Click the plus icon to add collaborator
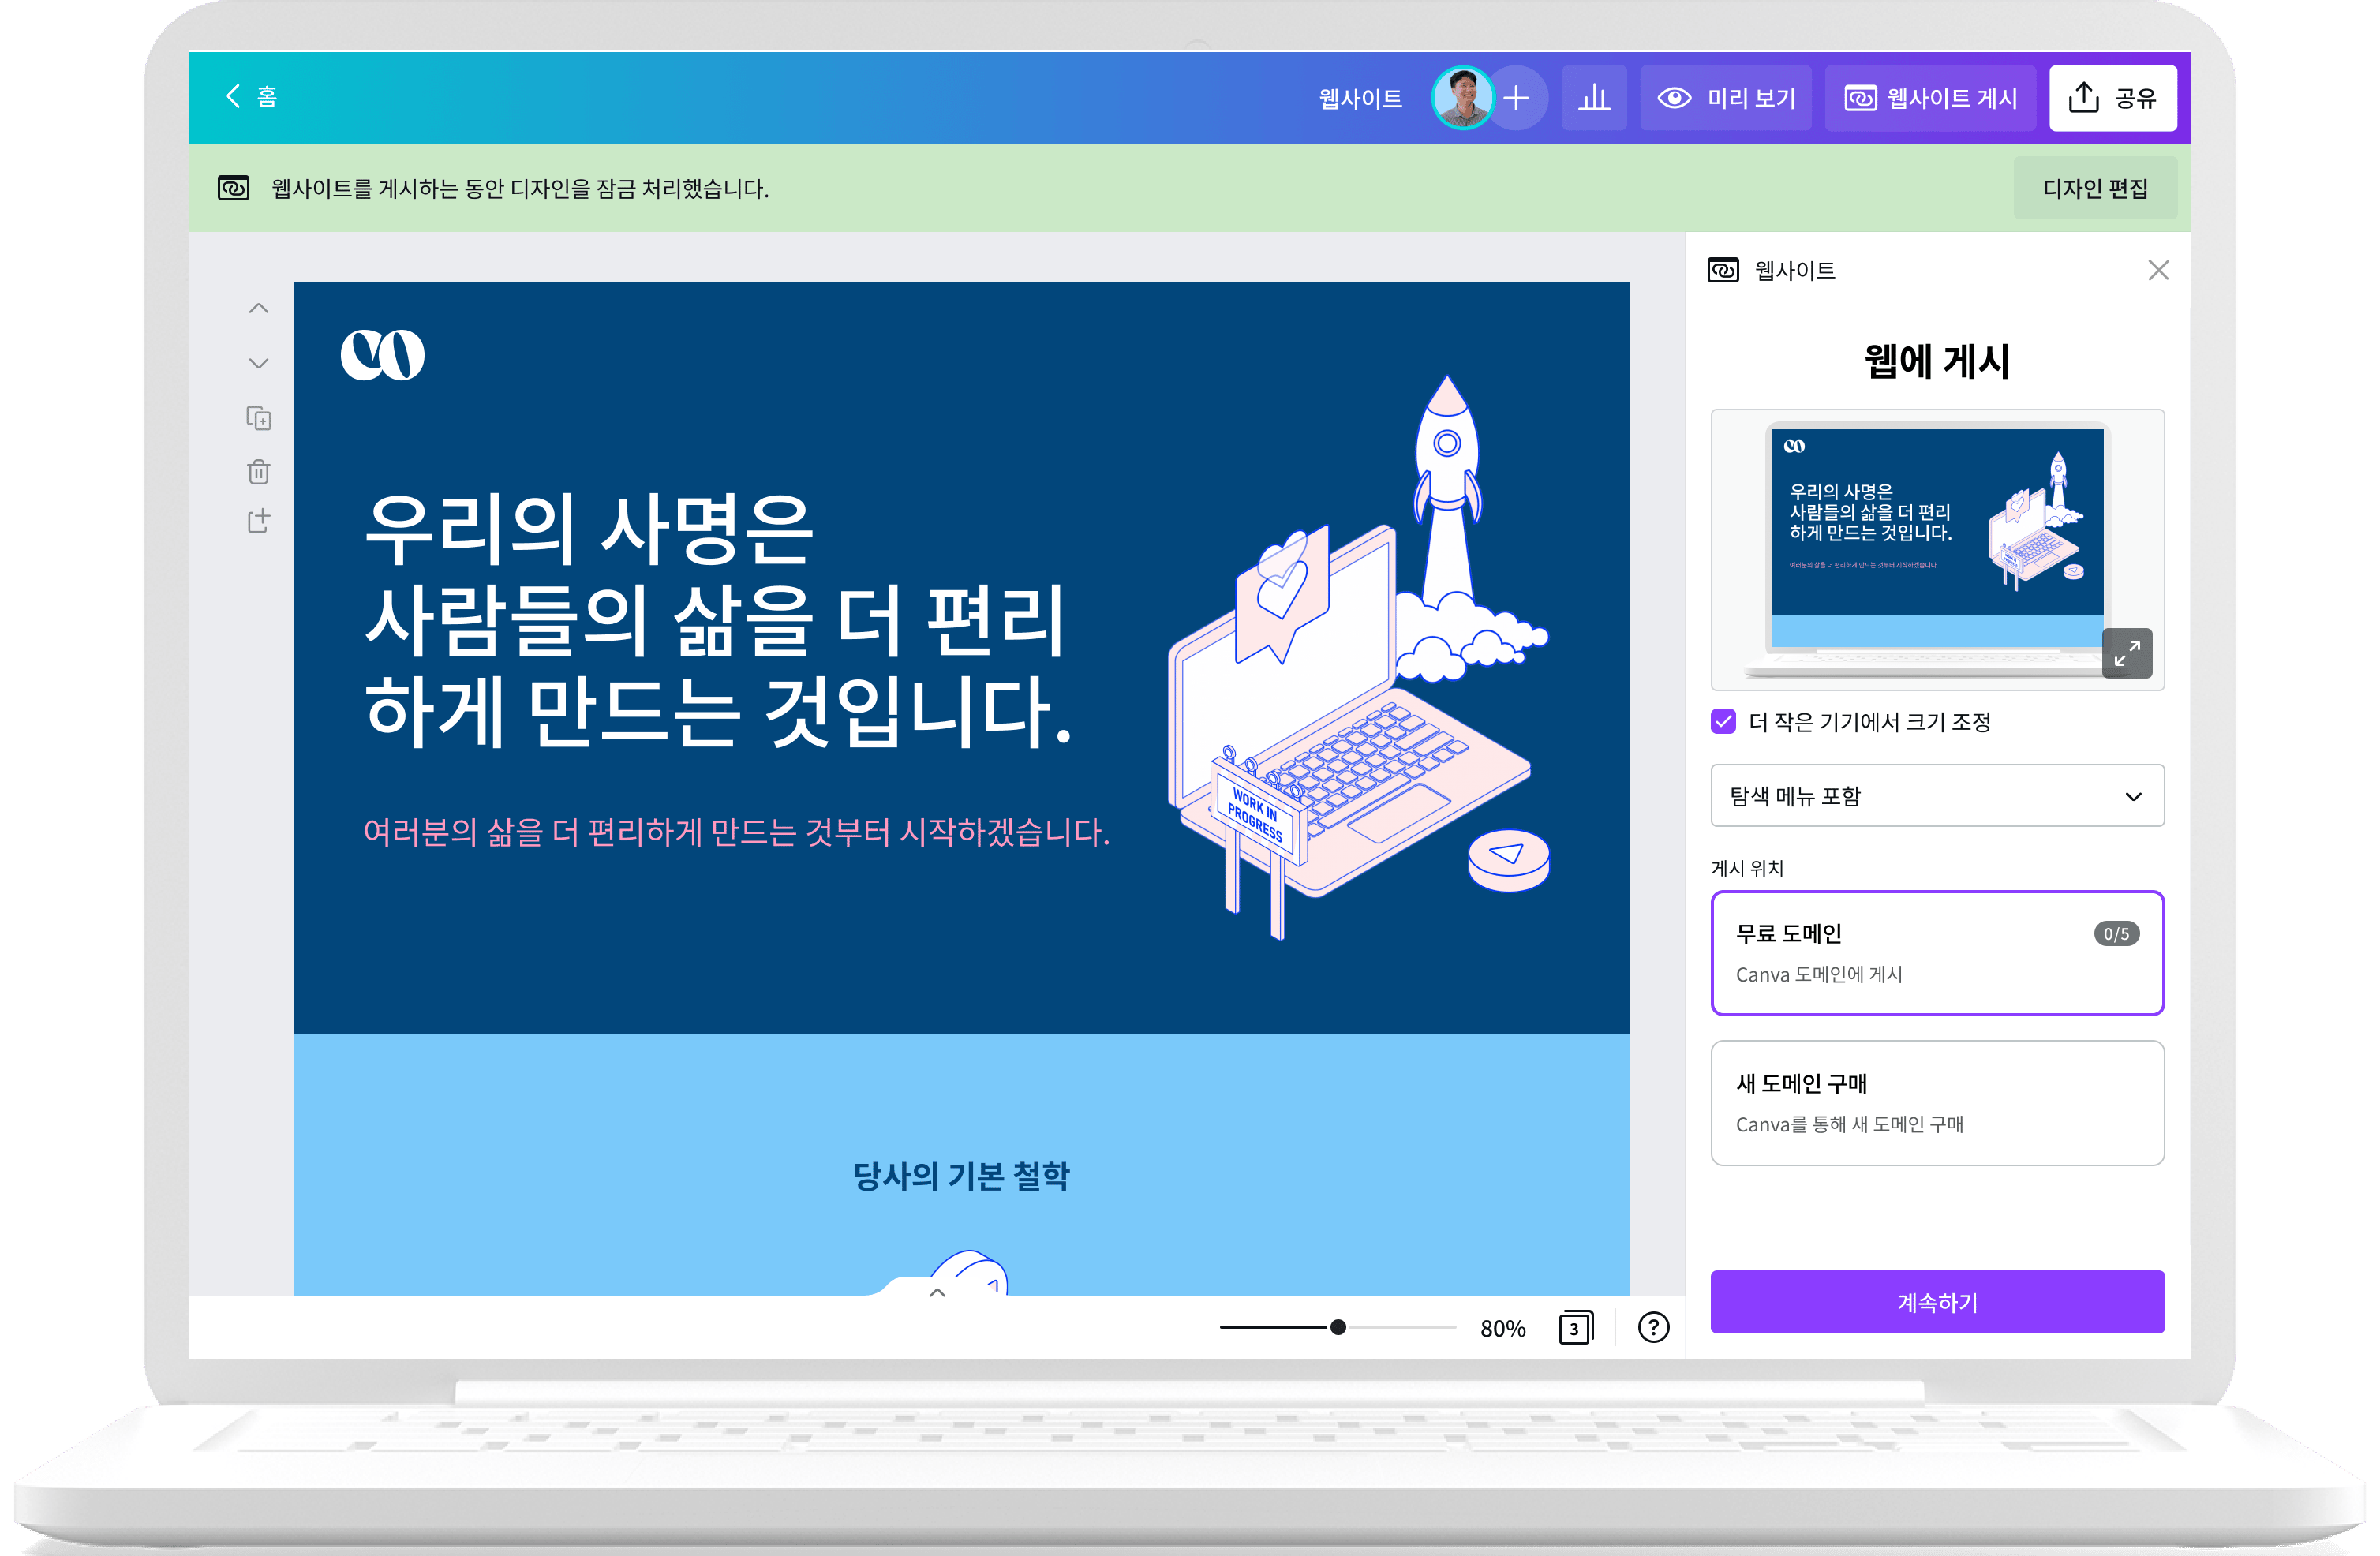The image size is (2380, 1556). click(x=1517, y=98)
